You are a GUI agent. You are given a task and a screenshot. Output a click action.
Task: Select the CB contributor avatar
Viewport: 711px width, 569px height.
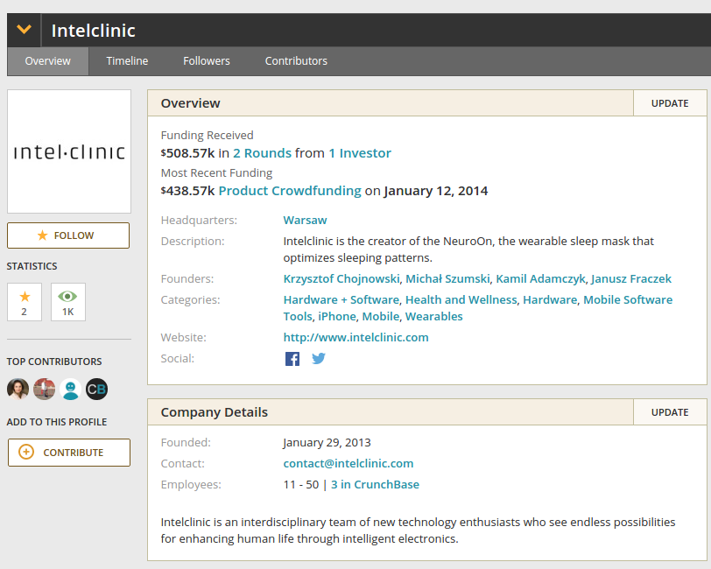click(x=96, y=390)
